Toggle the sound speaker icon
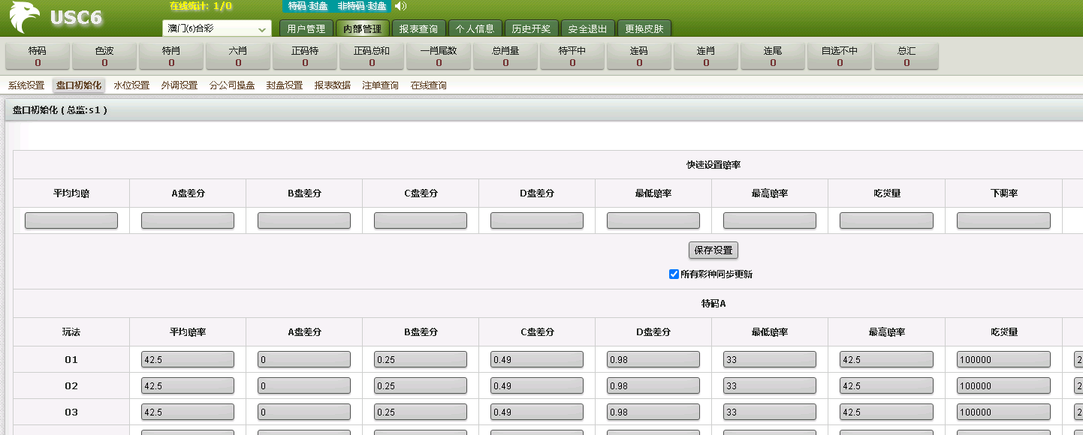Viewport: 1083px width, 435px height. [x=400, y=7]
